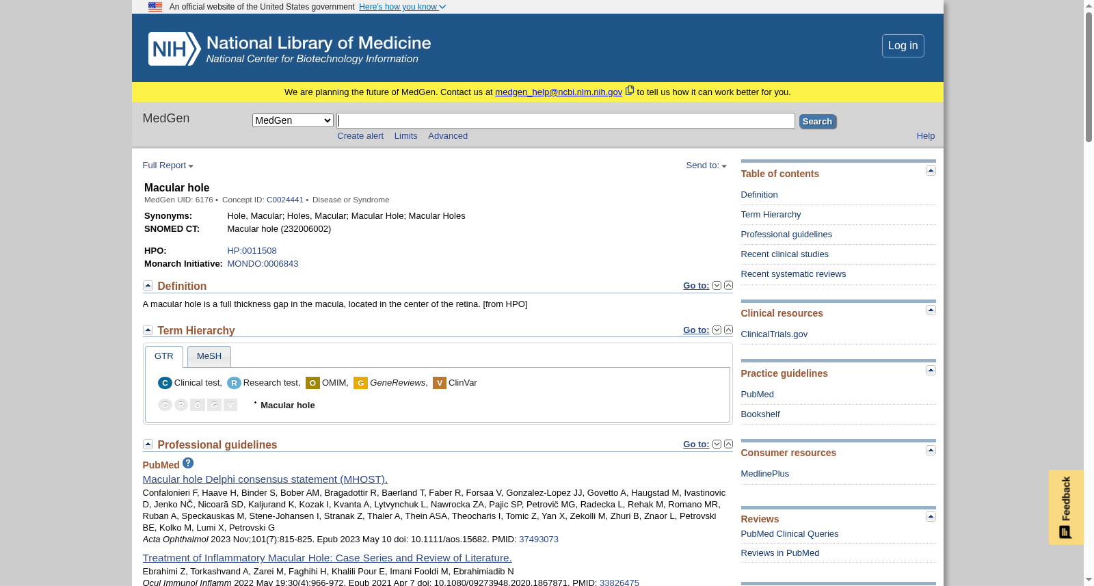Viewport: 1094px width, 586px height.
Task: Click the greyed R icon beside Macular hole
Action: (x=181, y=405)
